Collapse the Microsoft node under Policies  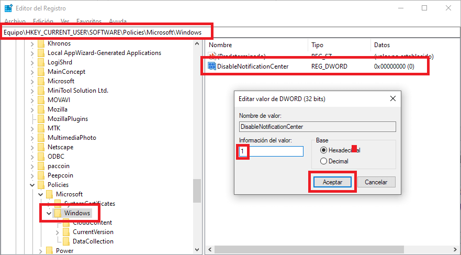[41, 194]
